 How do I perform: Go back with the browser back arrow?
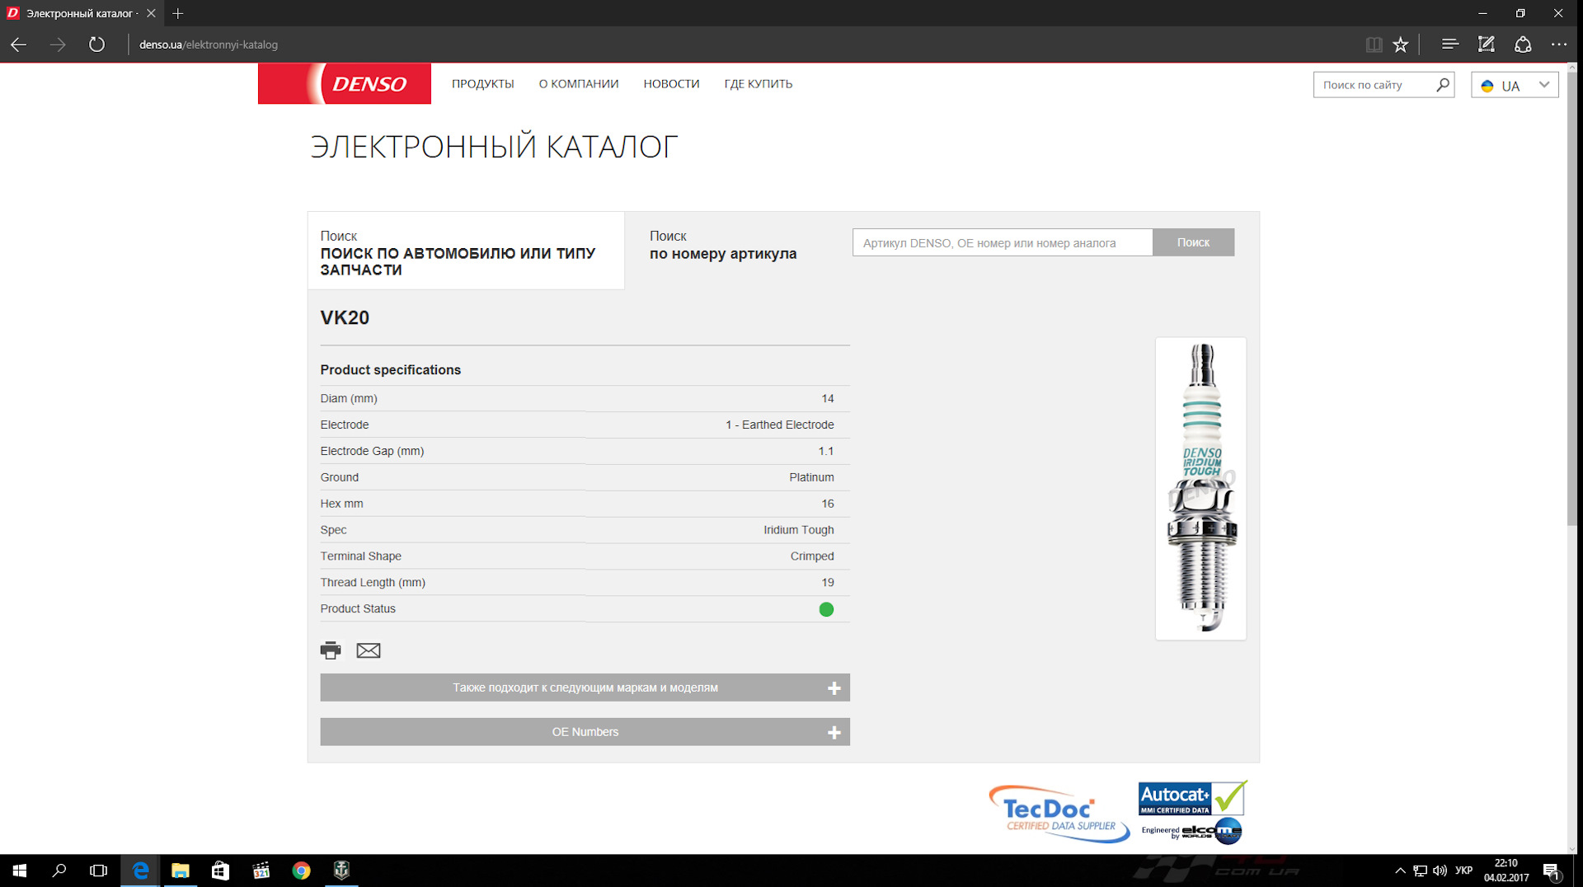[x=18, y=45]
